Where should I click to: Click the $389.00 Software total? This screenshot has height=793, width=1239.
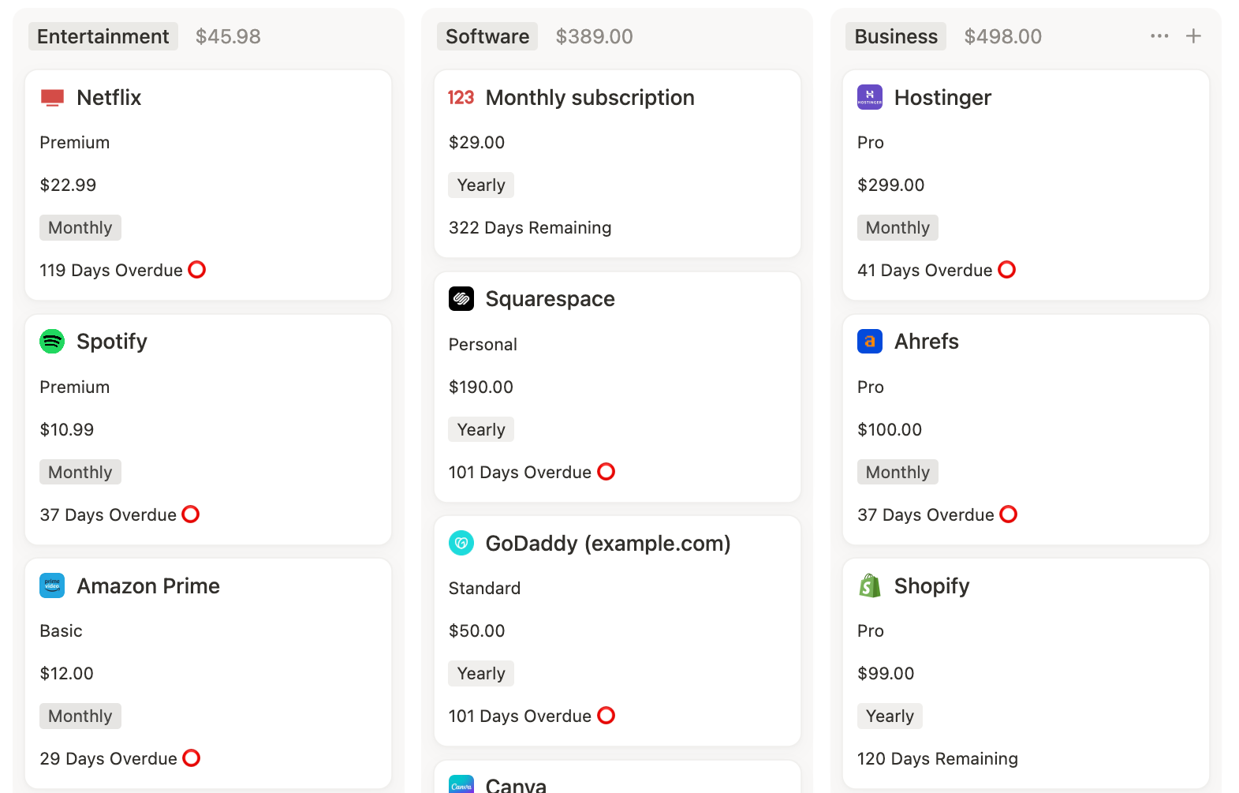(x=595, y=36)
